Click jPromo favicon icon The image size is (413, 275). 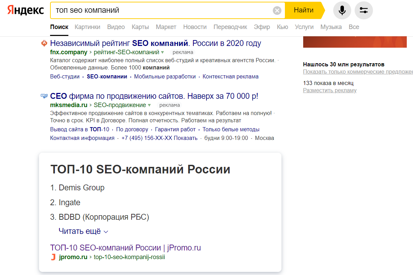(x=53, y=257)
